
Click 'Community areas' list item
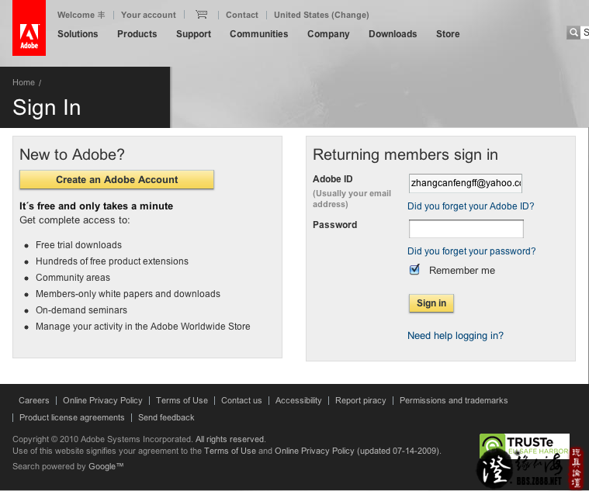(73, 278)
